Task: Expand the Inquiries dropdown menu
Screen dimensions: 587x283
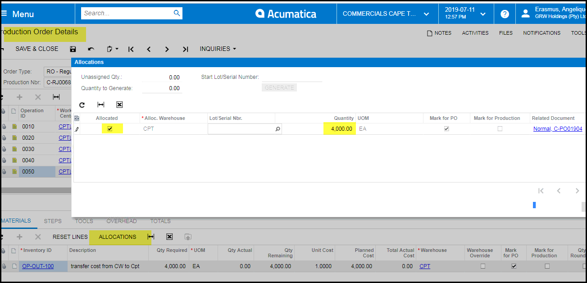Action: [218, 49]
